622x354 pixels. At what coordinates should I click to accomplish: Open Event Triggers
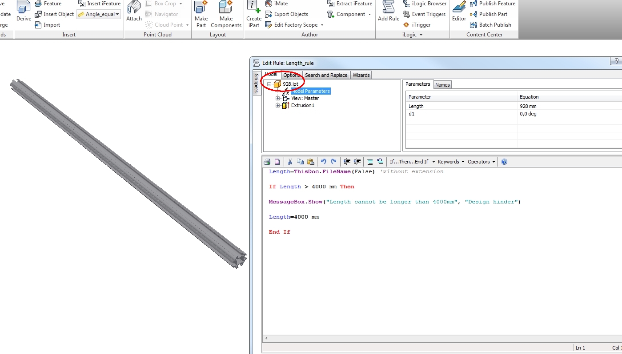click(x=424, y=14)
